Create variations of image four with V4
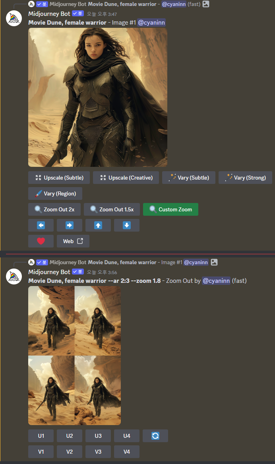Image resolution: width=275 pixels, height=464 pixels. [127, 452]
